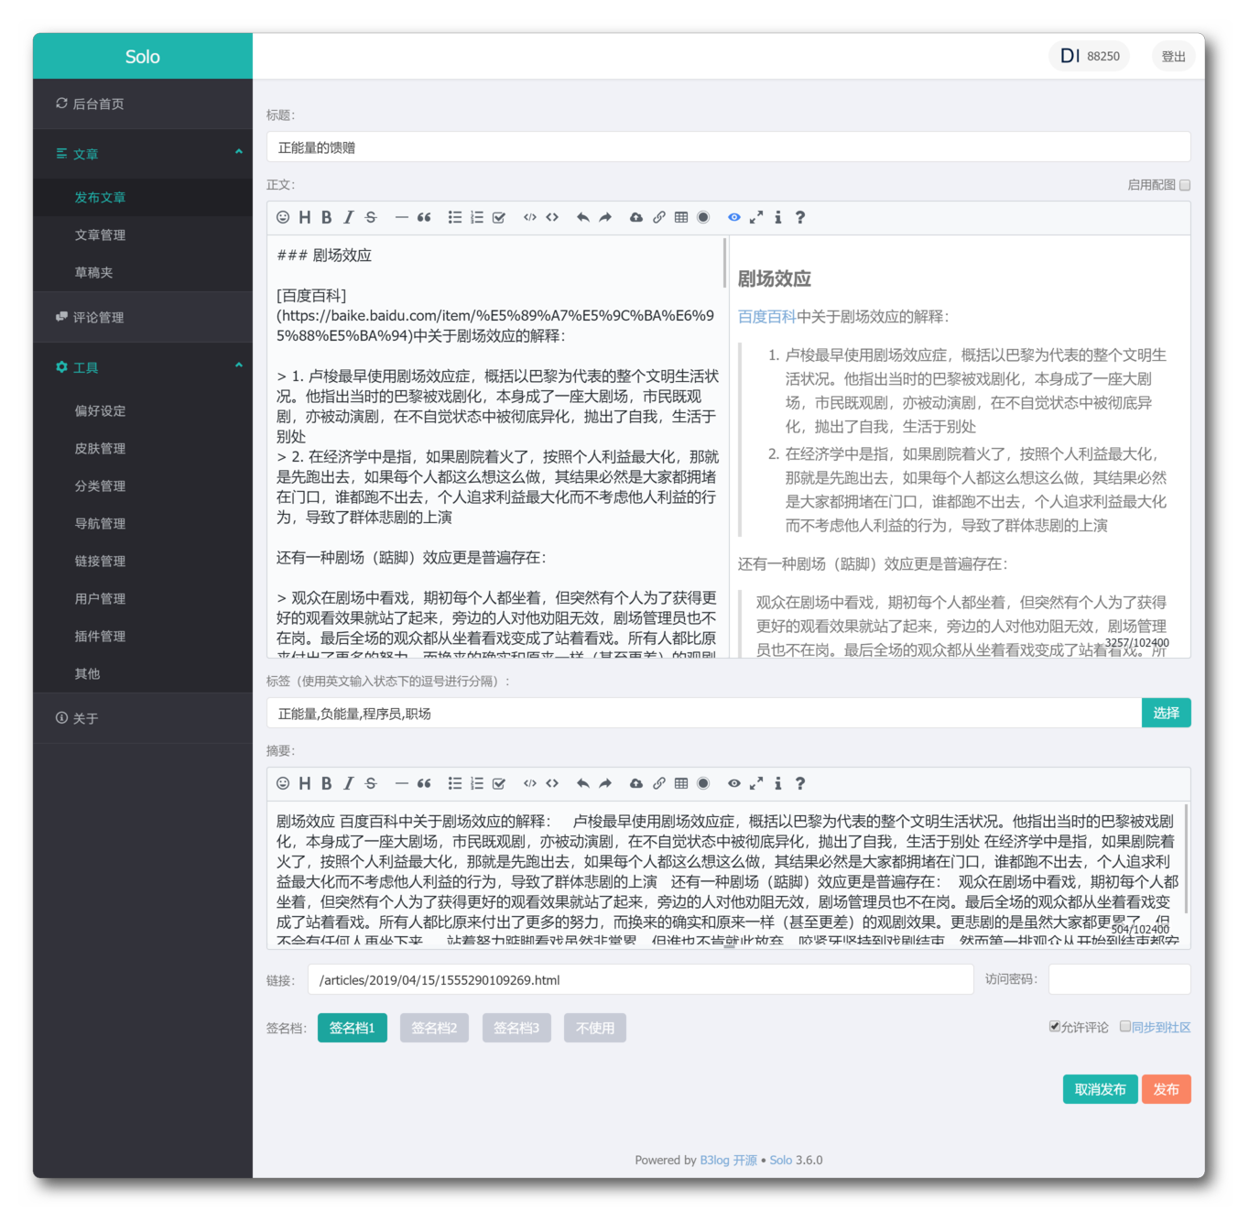
Task: Open 草稿夹 in the sidebar
Action: [143, 272]
